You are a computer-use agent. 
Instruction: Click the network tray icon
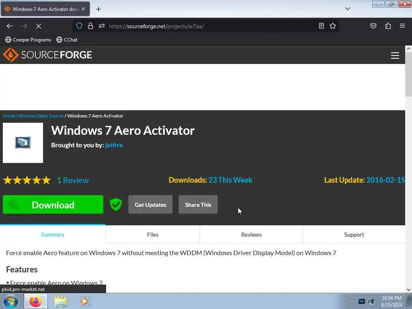tap(362, 301)
